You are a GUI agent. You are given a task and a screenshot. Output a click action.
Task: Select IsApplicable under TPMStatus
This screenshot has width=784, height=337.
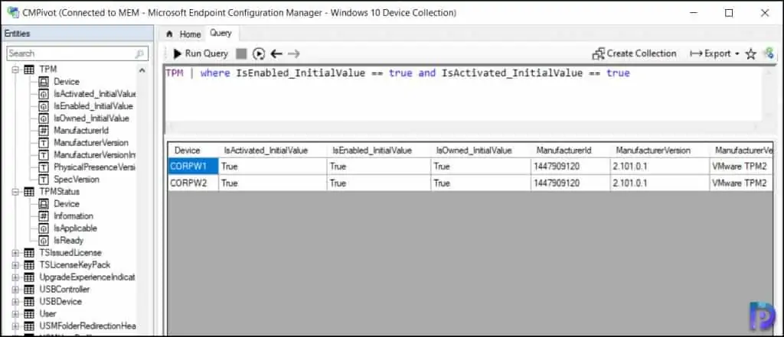click(x=75, y=228)
